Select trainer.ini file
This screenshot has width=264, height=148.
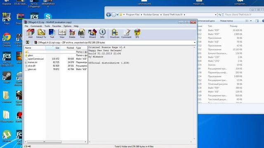(x=56, y=62)
